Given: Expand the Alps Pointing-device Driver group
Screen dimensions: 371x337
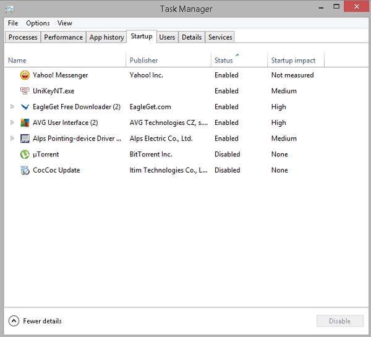Looking at the screenshot, I should 12,139.
